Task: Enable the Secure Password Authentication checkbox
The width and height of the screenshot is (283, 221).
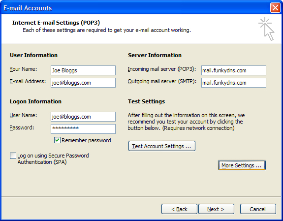Action: pos(13,156)
